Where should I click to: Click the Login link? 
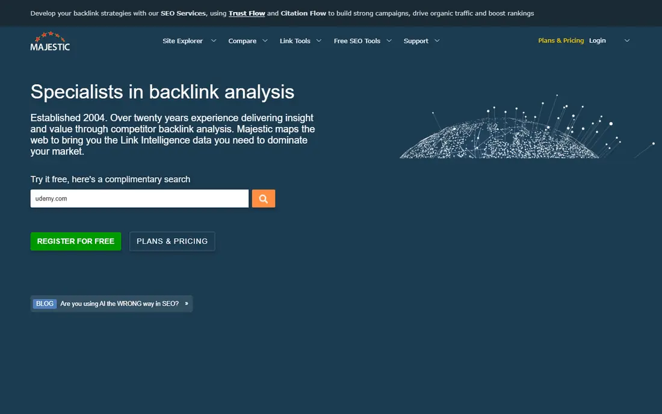(598, 40)
